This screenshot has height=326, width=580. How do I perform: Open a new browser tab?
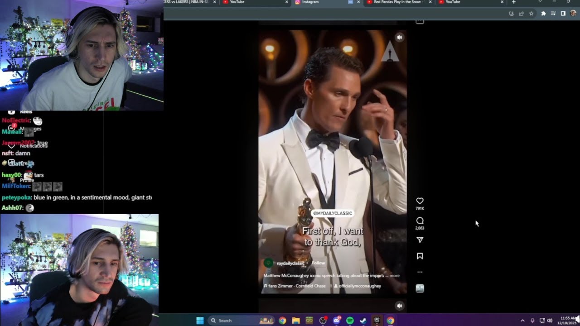tap(513, 2)
